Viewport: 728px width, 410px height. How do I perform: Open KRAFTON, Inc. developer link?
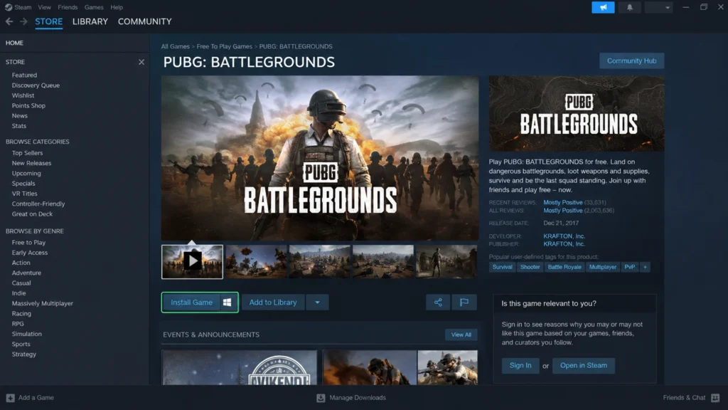pos(564,236)
